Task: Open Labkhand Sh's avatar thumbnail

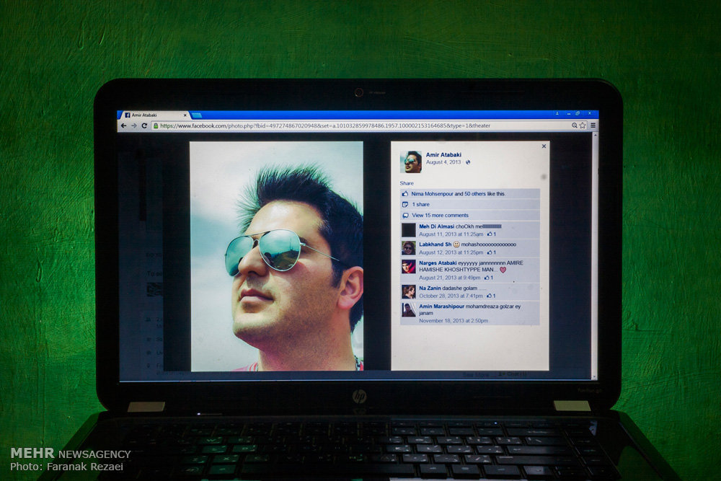Action: tap(408, 248)
